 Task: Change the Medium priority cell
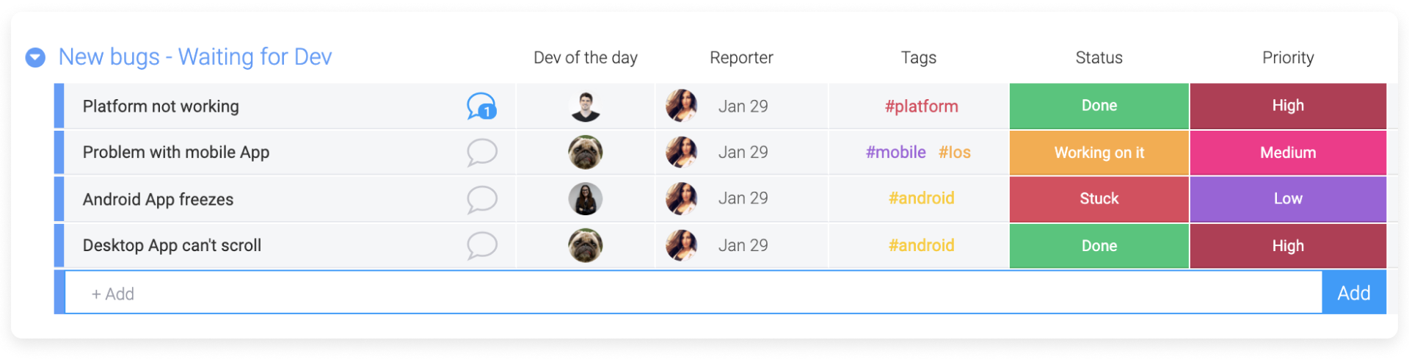(1288, 153)
